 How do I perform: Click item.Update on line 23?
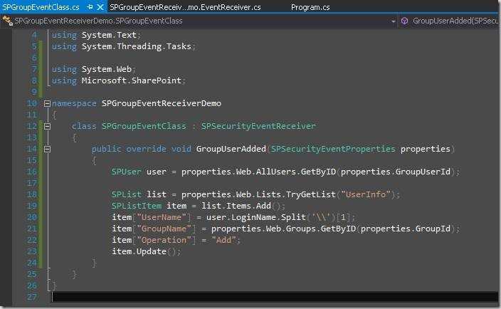click(x=139, y=251)
